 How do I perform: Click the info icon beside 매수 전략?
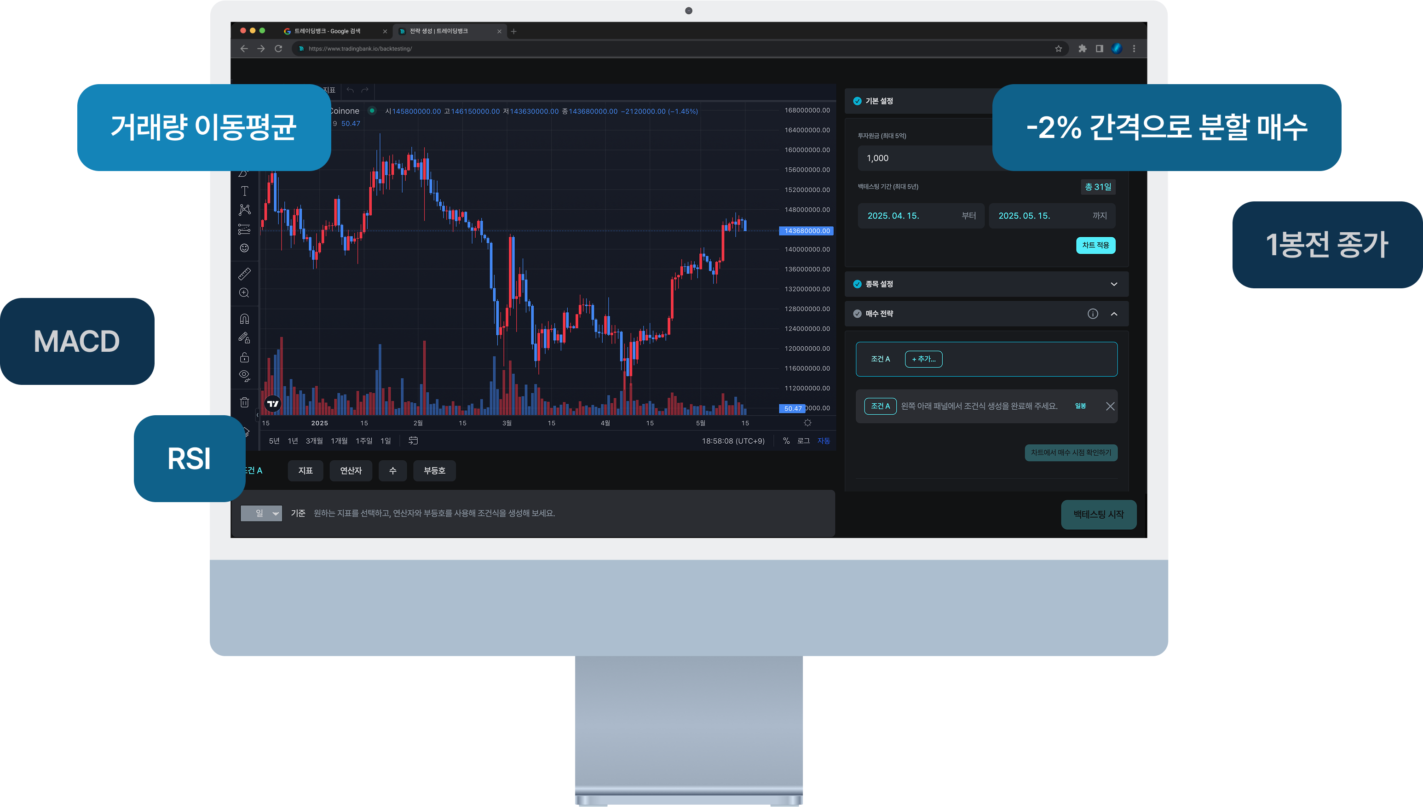pyautogui.click(x=1093, y=314)
